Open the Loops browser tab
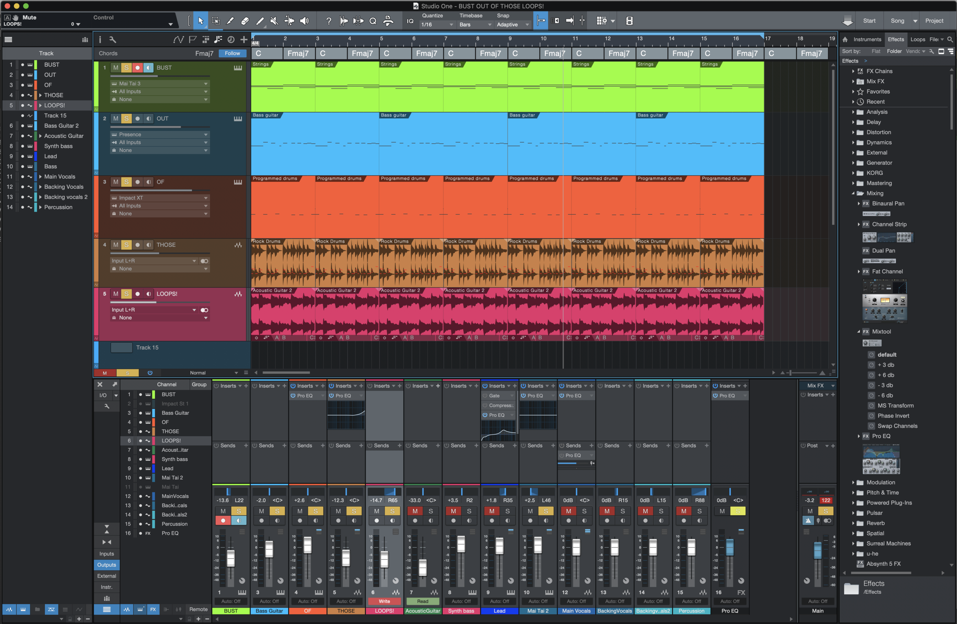Image resolution: width=957 pixels, height=624 pixels. pos(917,39)
